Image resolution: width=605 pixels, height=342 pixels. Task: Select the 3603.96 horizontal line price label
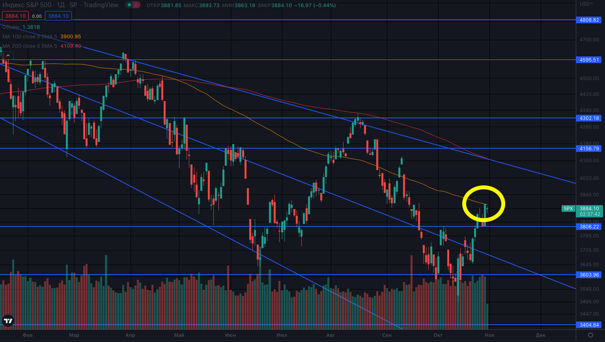click(589, 275)
